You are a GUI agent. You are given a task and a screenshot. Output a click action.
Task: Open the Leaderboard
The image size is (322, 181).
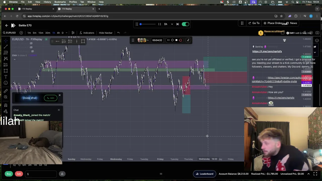pos(205,174)
